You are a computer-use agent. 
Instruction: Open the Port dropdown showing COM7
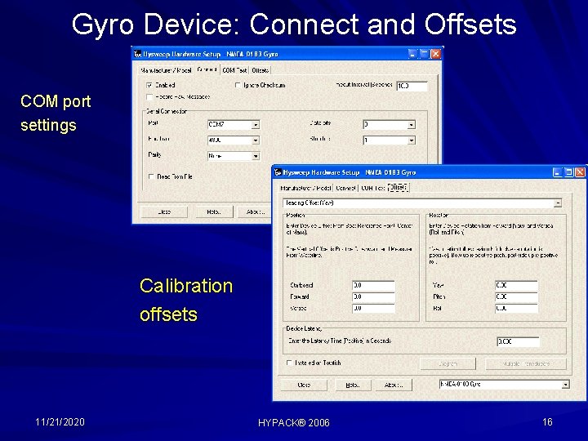coord(256,124)
